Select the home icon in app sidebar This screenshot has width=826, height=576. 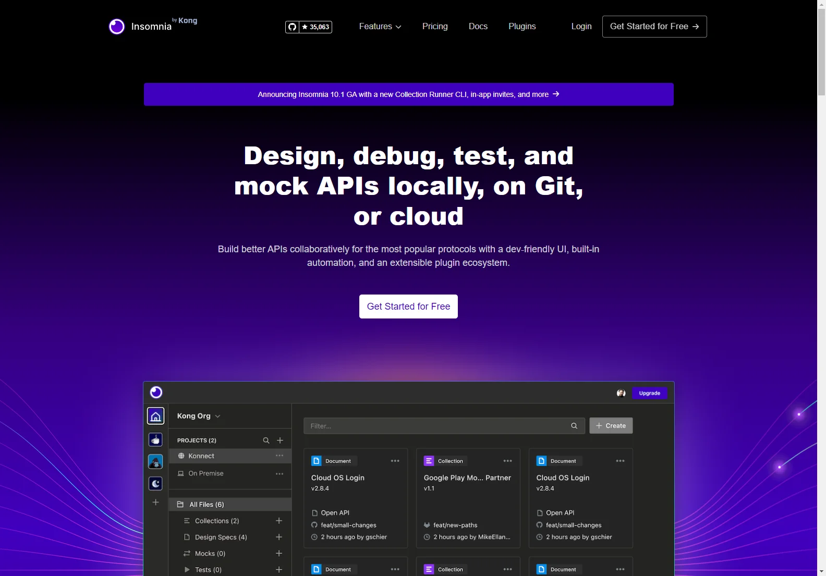(x=155, y=416)
